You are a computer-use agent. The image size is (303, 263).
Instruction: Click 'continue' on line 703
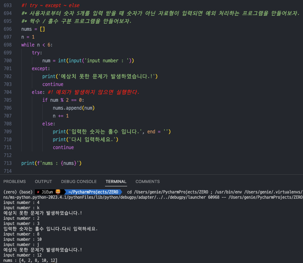tap(53, 84)
